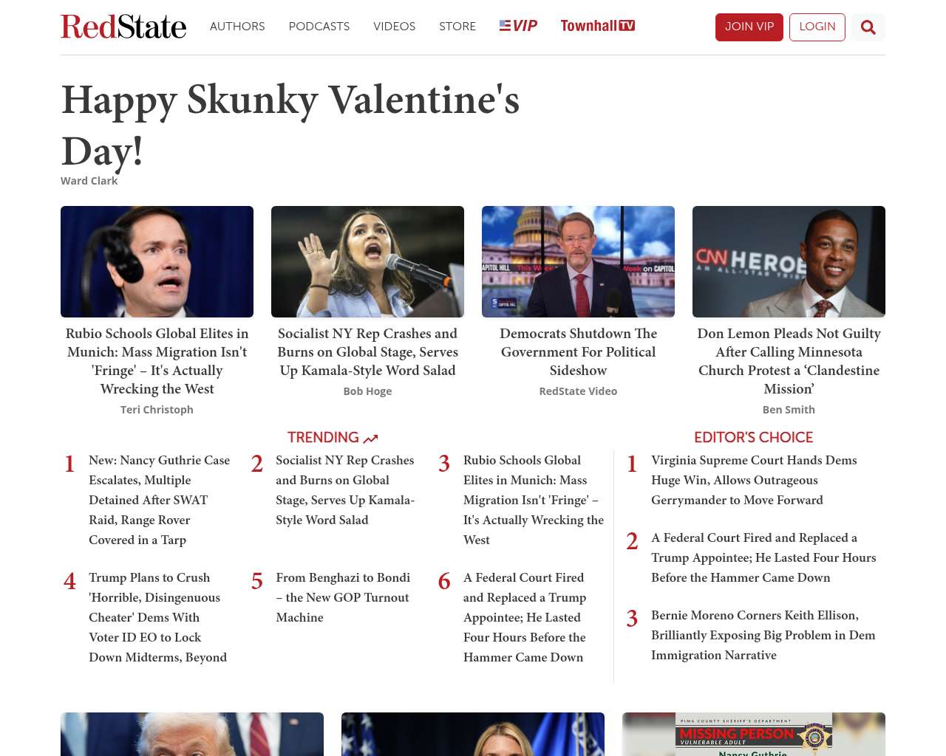Open Virginia Supreme Court Hands Dems story
Viewport: 946px width, 756px height.
click(x=754, y=480)
